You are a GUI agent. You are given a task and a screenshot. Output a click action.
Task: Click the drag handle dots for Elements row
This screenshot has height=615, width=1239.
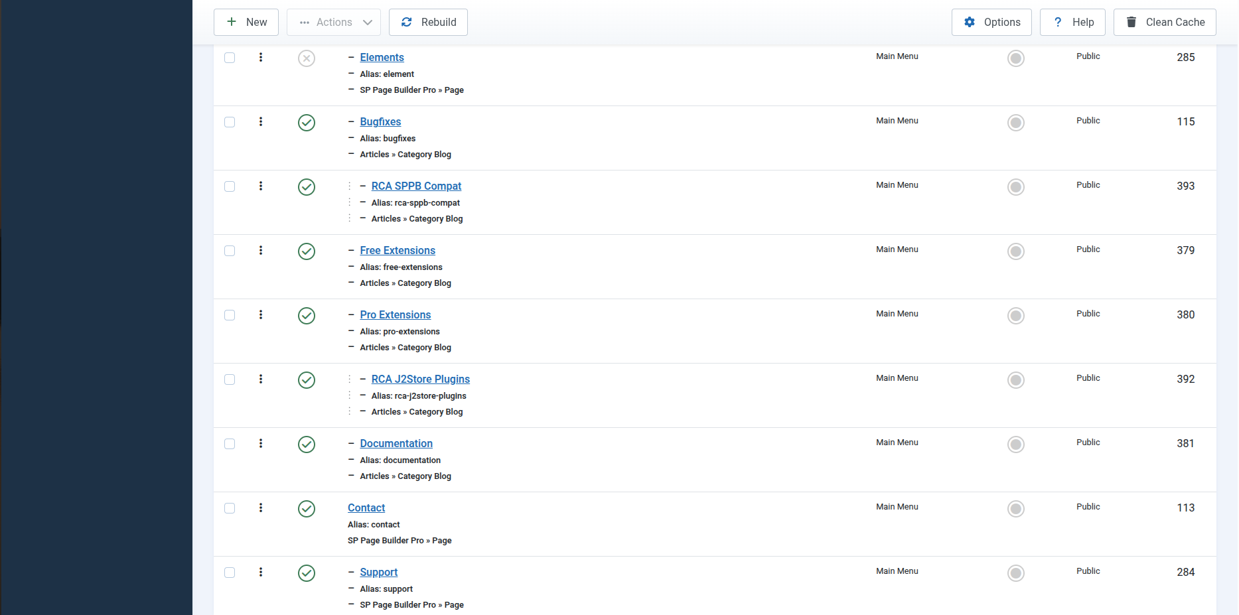point(261,57)
